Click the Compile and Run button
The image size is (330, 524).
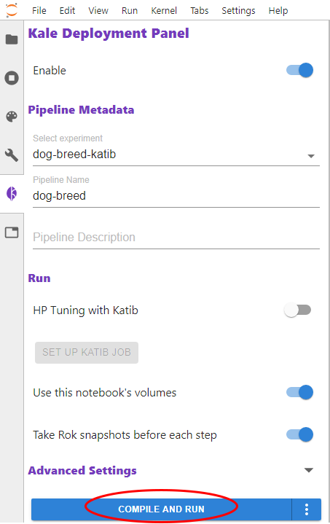click(x=161, y=509)
